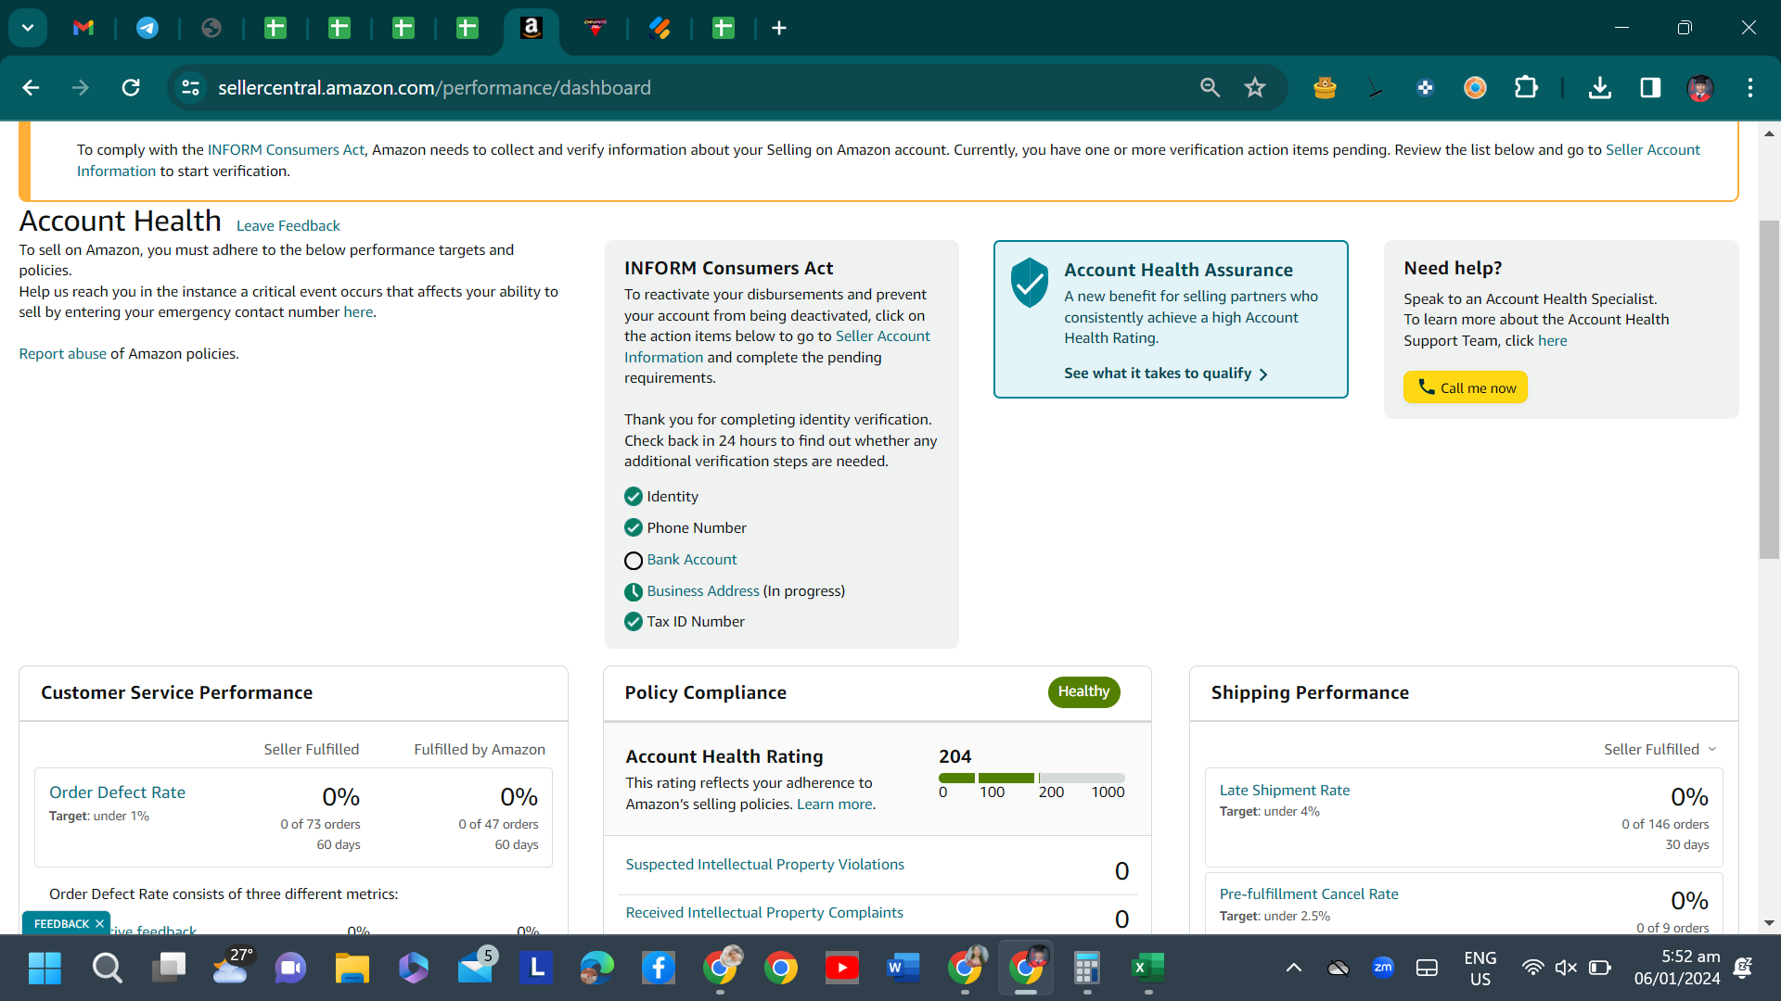The image size is (1781, 1001).
Task: Open the Chrome profile avatar menu
Action: (1700, 88)
